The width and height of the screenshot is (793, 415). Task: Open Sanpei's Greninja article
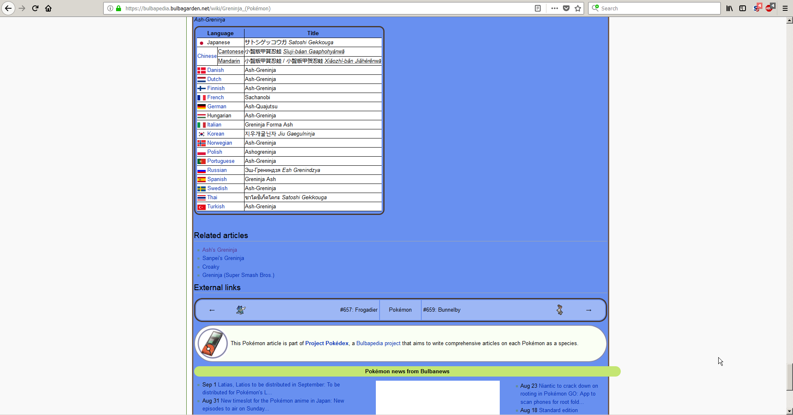tap(223, 258)
